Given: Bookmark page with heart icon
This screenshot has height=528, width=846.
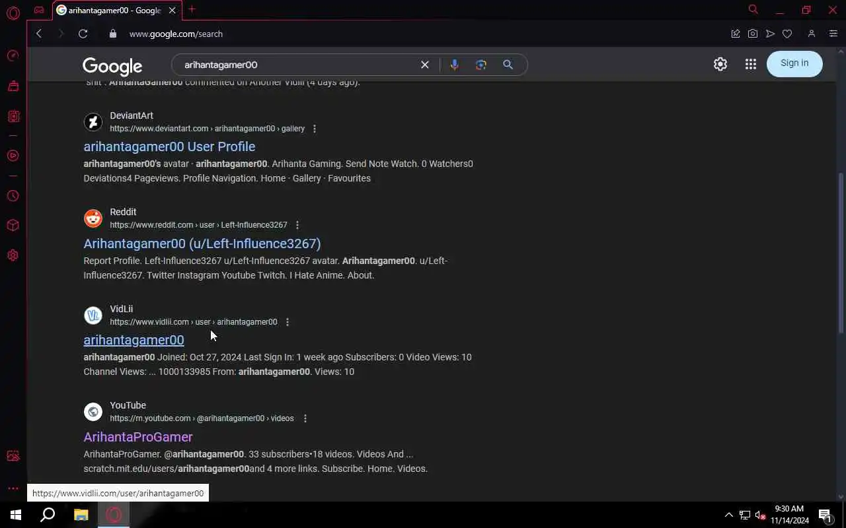Looking at the screenshot, I should click(787, 34).
